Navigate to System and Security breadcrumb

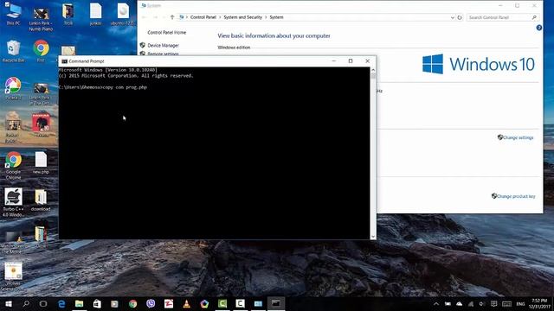tap(242, 17)
